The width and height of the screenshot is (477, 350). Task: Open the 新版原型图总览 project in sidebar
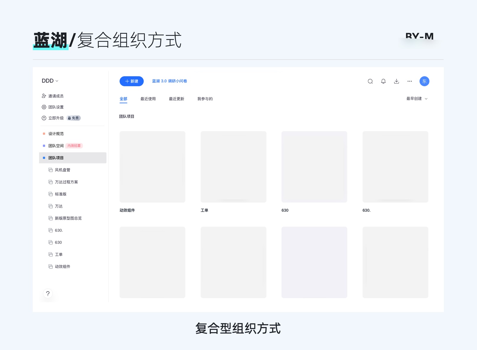68,218
